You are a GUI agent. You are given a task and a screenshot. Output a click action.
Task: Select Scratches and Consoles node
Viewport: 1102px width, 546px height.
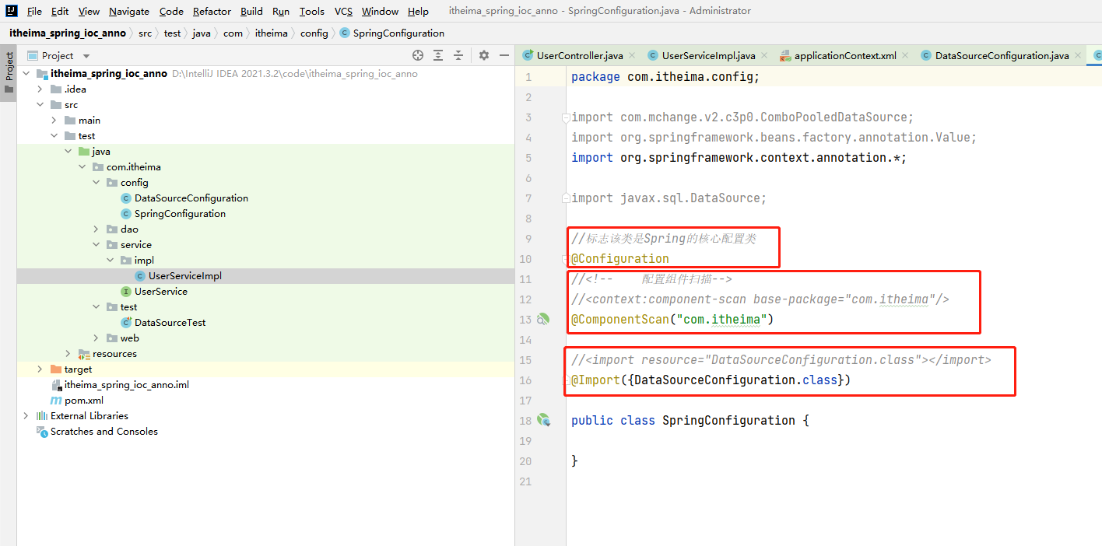(x=104, y=432)
